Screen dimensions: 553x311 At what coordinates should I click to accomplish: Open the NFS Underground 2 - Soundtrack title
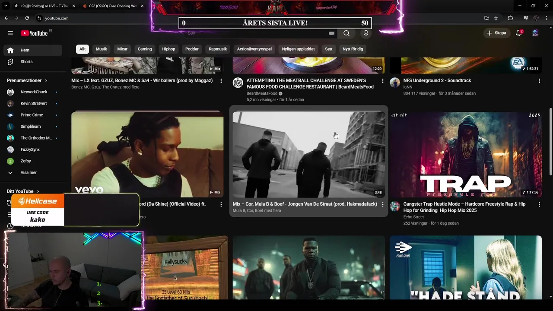[437, 80]
